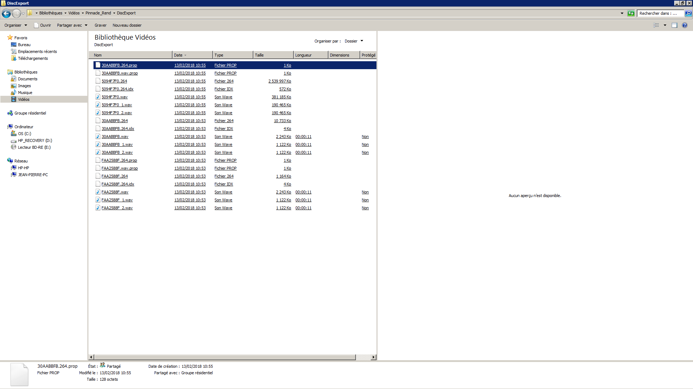Open the Téléchargements favorite folder
The image size is (693, 389).
coord(32,58)
